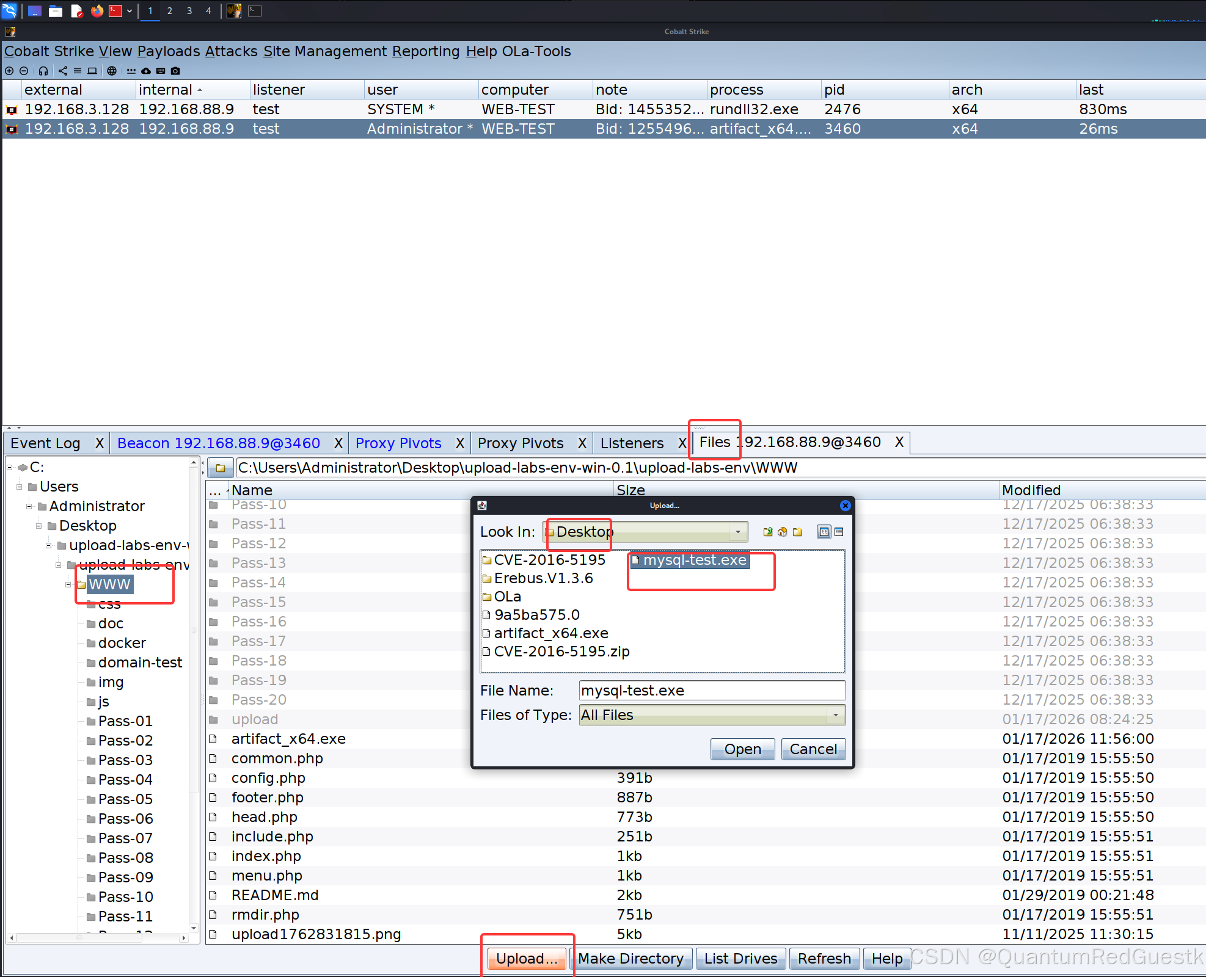Click the share-style pivot graph icon

pyautogui.click(x=63, y=71)
